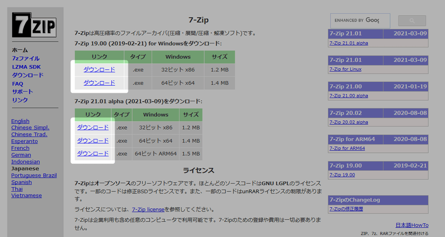The width and height of the screenshot is (445, 237).
Task: Open the 7-Zip 21.01 alpha news link
Action: tap(349, 43)
